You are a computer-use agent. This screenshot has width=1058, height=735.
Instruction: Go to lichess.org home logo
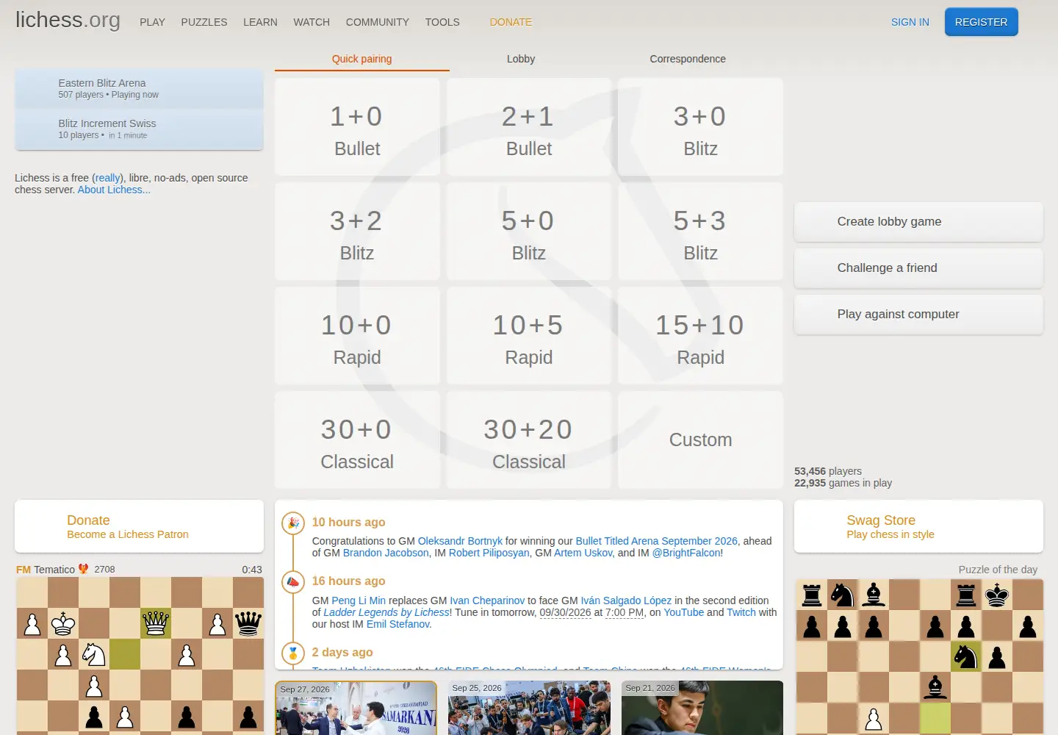[x=68, y=20]
